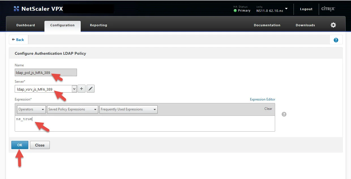Image resolution: width=351 pixels, height=179 pixels.
Task: Click the Logout link
Action: point(306,9)
